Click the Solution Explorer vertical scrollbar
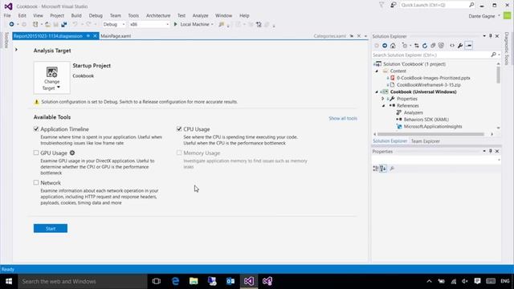 click(498, 75)
